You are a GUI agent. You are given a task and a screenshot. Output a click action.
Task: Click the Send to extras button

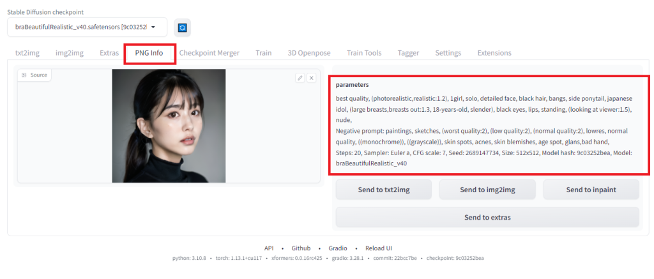pyautogui.click(x=487, y=217)
